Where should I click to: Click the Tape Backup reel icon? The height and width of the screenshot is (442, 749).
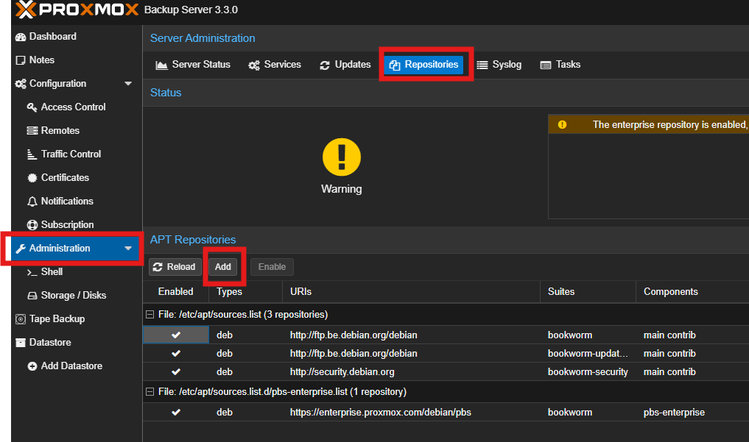21,319
